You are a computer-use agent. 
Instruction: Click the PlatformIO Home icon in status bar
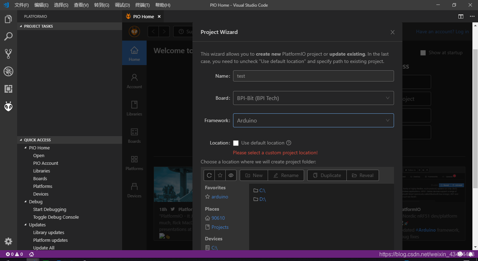pyautogui.click(x=31, y=254)
